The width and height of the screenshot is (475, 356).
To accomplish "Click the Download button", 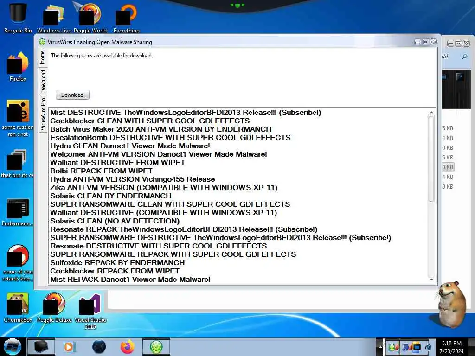I will click(x=72, y=95).
